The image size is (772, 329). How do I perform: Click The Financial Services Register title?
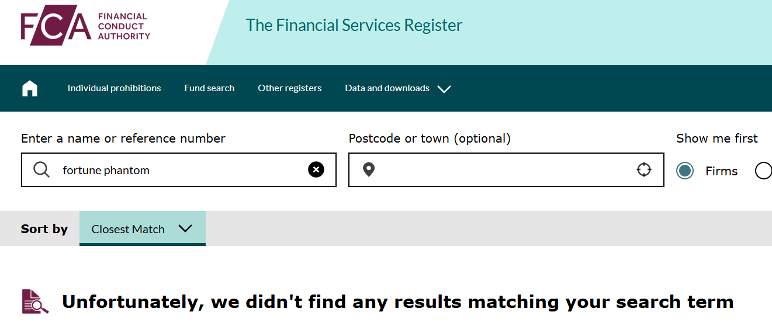coord(354,26)
